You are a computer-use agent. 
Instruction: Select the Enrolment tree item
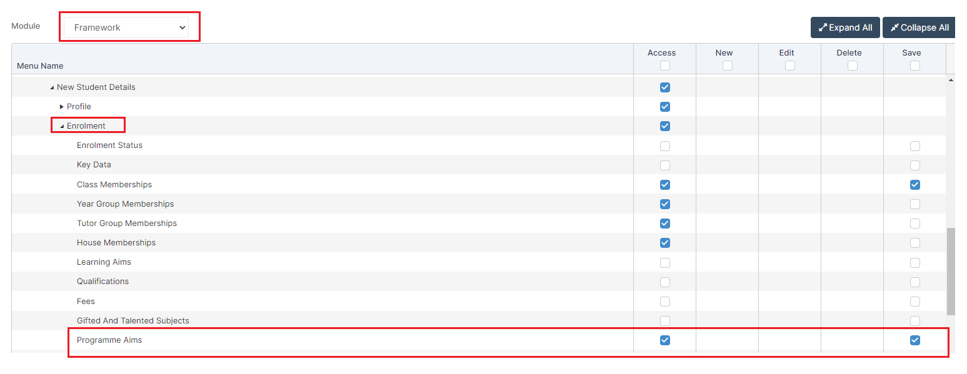[86, 126]
